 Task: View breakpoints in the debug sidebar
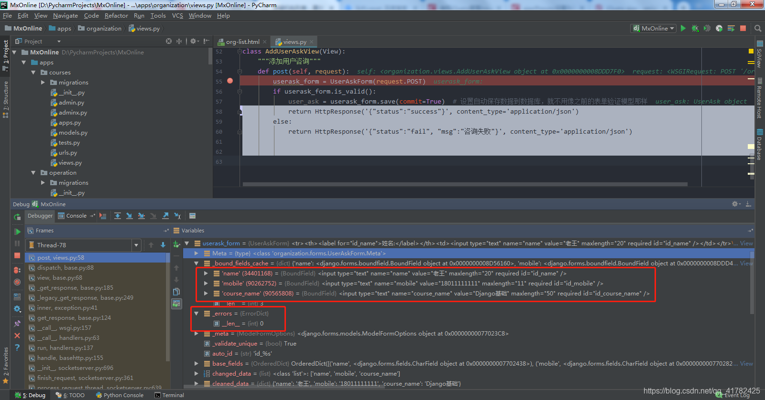tap(17, 270)
